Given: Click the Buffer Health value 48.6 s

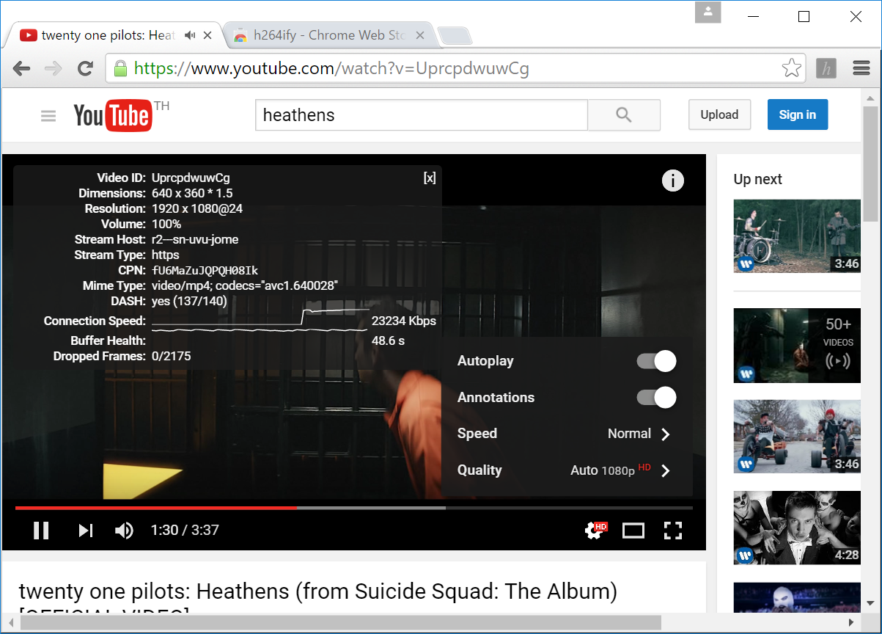Looking at the screenshot, I should [389, 340].
